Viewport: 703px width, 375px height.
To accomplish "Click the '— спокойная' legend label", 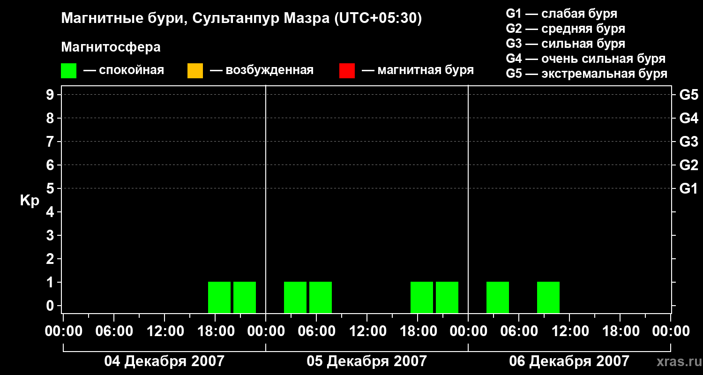I will tap(124, 70).
